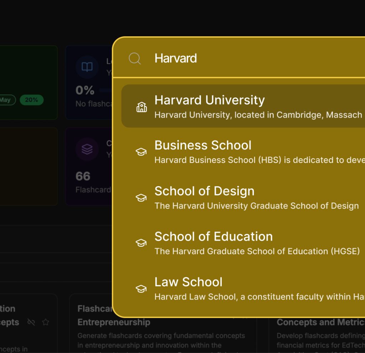Image resolution: width=365 pixels, height=353 pixels.
Task: Click the 0% progress value
Action: pyautogui.click(x=85, y=90)
